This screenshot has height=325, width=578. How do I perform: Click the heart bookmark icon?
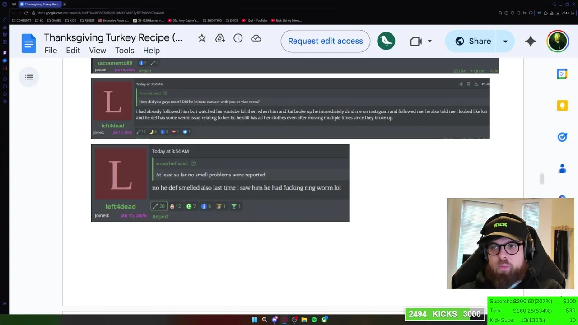(x=531, y=13)
